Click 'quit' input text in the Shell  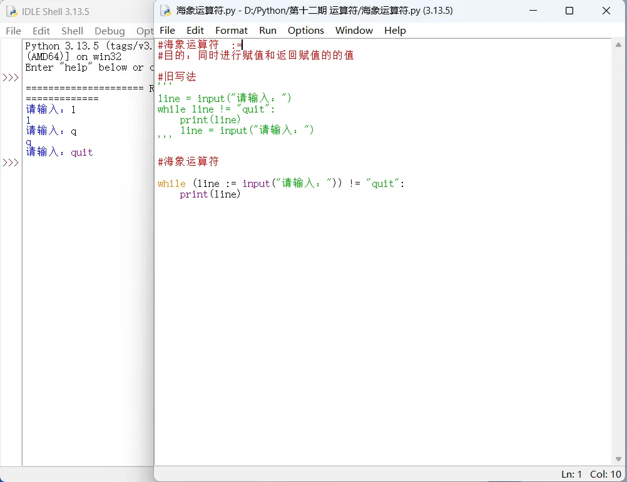pyautogui.click(x=82, y=152)
